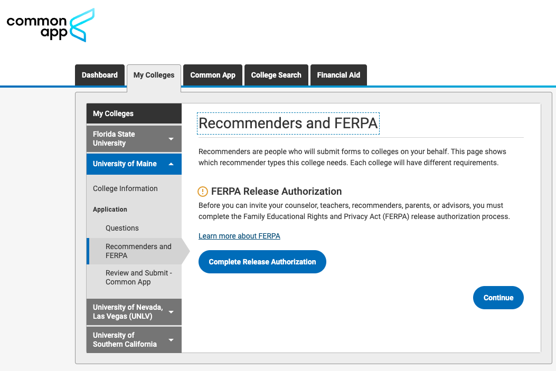Open the Questions sidebar item
556x371 pixels.
(122, 228)
